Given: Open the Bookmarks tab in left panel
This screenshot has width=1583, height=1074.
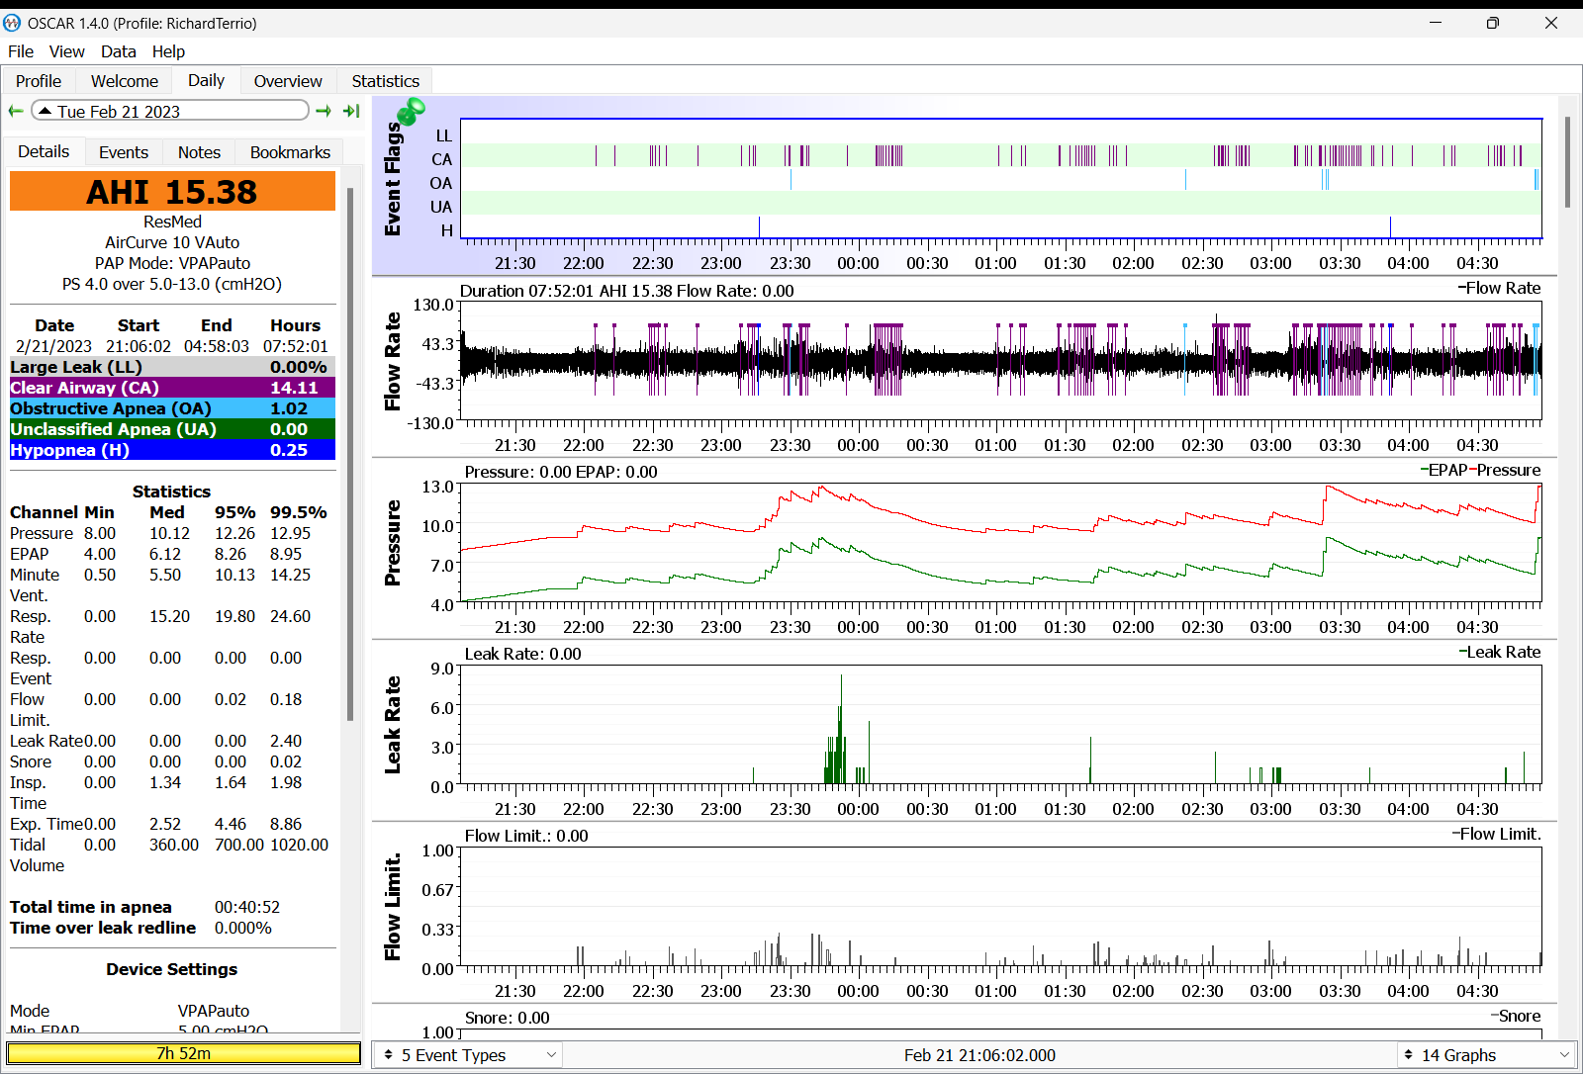Looking at the screenshot, I should pyautogui.click(x=290, y=152).
